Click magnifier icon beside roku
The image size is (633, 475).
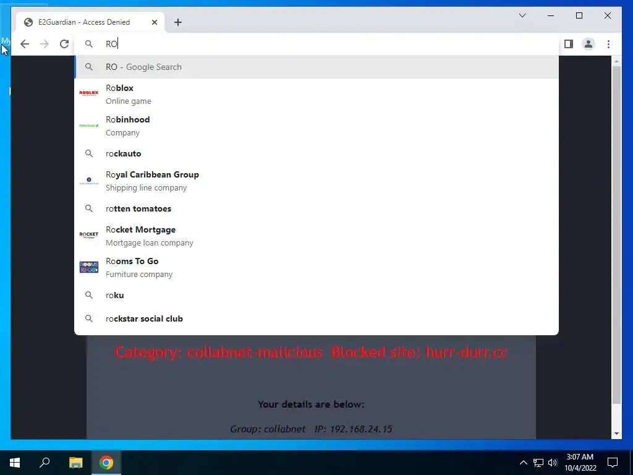click(x=89, y=295)
